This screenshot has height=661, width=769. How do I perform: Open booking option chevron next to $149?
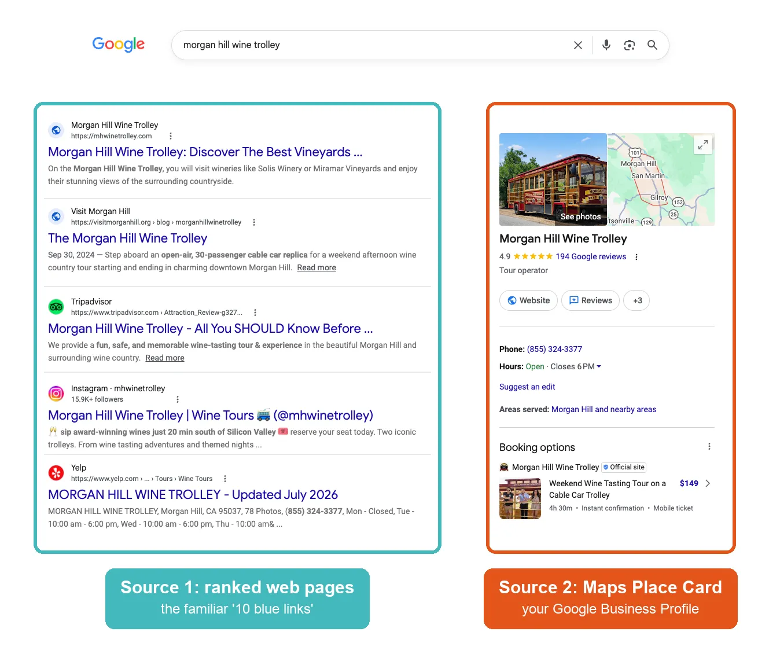(x=708, y=483)
